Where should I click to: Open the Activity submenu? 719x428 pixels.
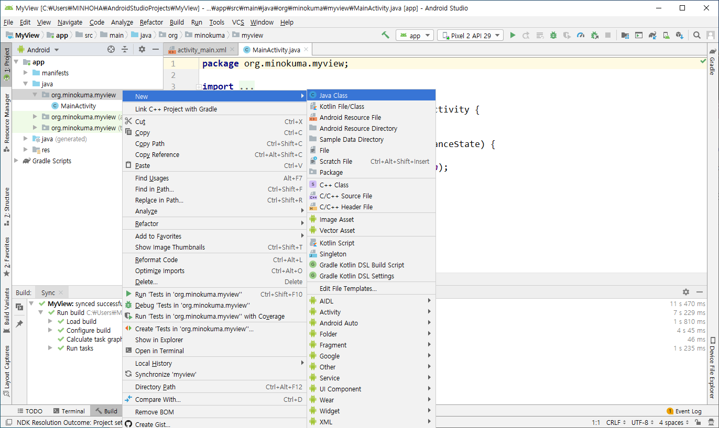tap(372, 312)
